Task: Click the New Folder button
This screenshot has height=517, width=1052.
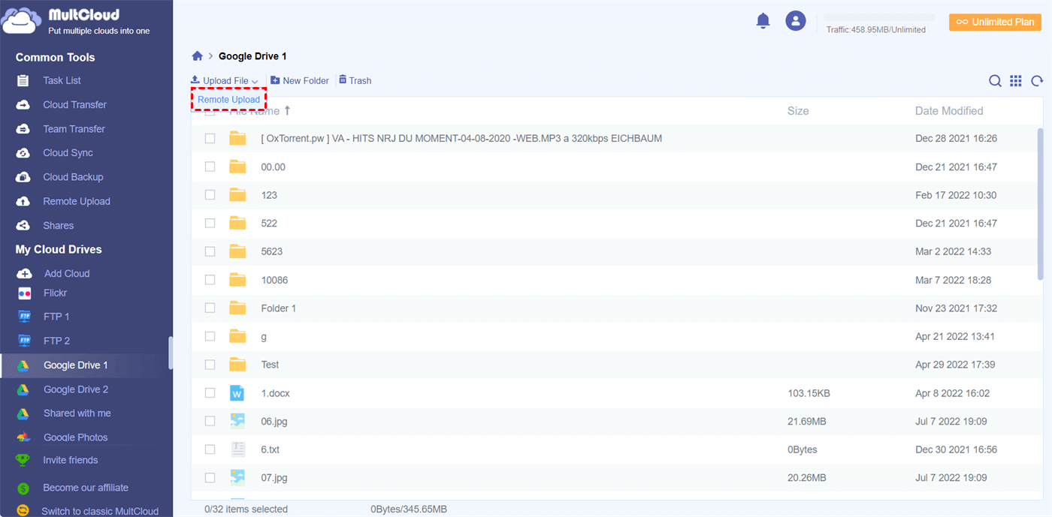Action: (x=300, y=80)
